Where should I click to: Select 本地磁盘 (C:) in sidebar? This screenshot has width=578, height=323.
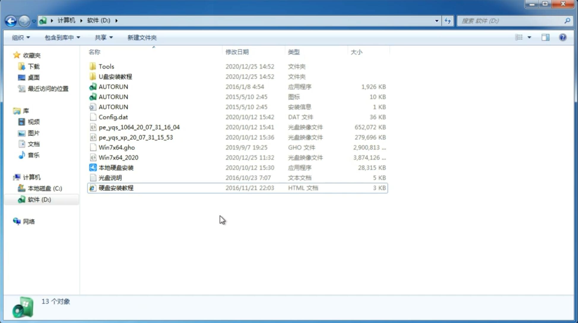point(45,188)
